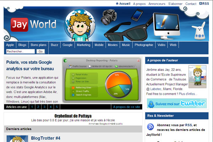
Task: Open the BlogTrotter #4 article
Action: click(x=46, y=138)
